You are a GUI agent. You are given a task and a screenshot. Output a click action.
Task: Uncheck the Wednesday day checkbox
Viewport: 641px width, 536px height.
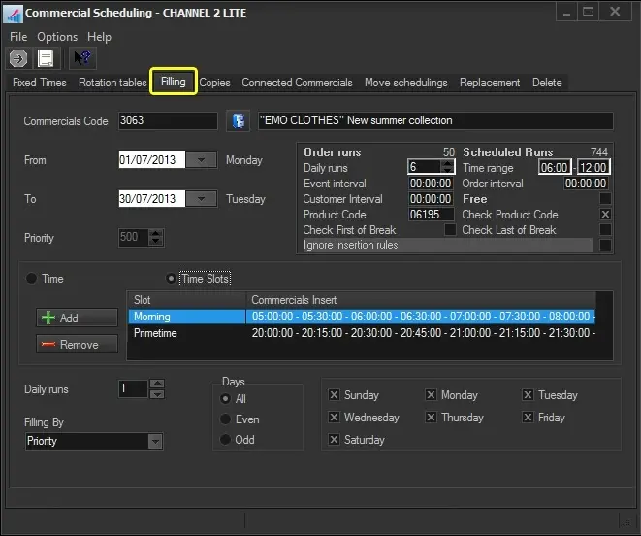point(335,418)
